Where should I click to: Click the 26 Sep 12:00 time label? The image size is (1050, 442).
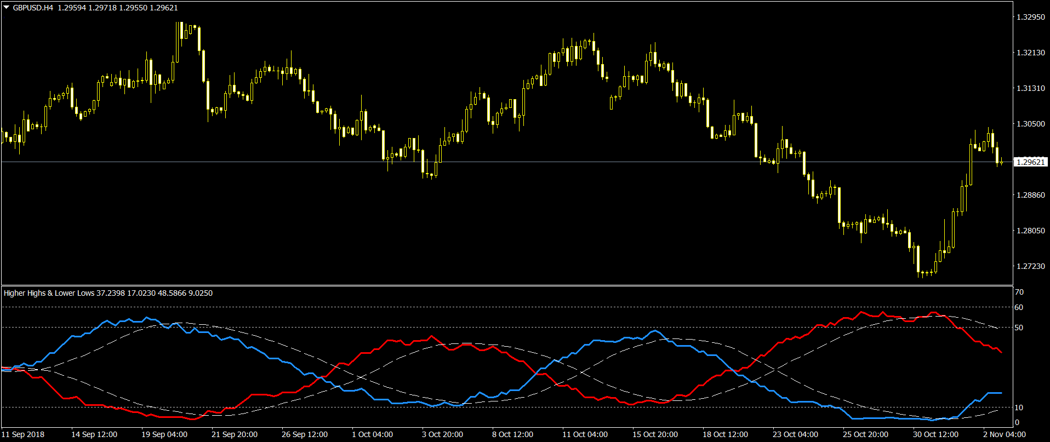click(305, 434)
